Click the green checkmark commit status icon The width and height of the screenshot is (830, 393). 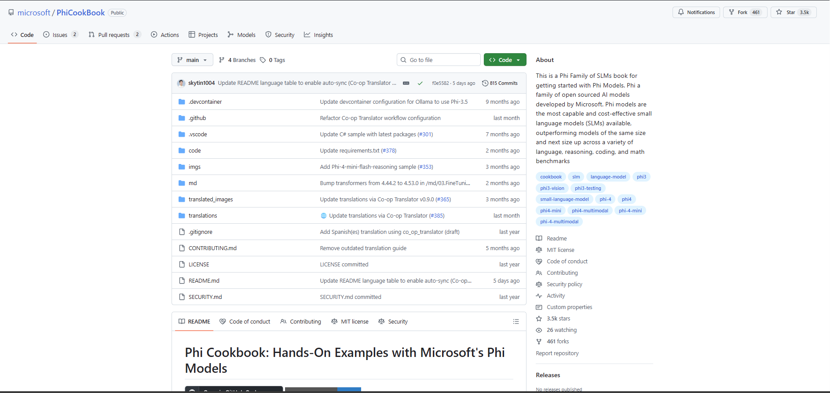click(x=420, y=83)
